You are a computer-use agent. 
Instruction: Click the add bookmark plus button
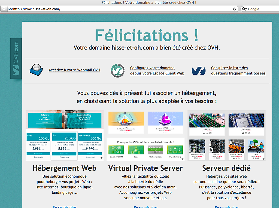(4, 9)
